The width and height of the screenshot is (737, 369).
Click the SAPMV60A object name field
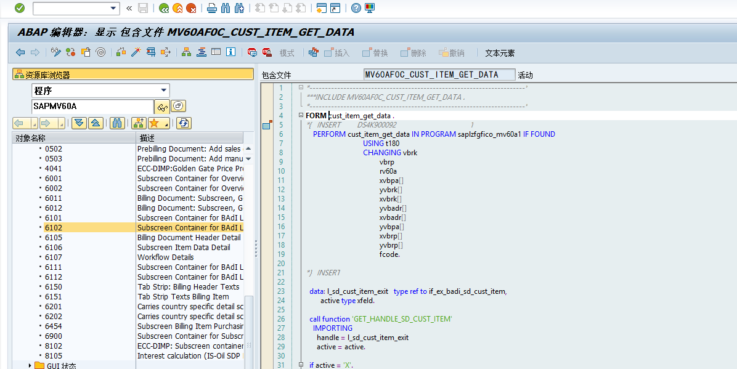(92, 106)
